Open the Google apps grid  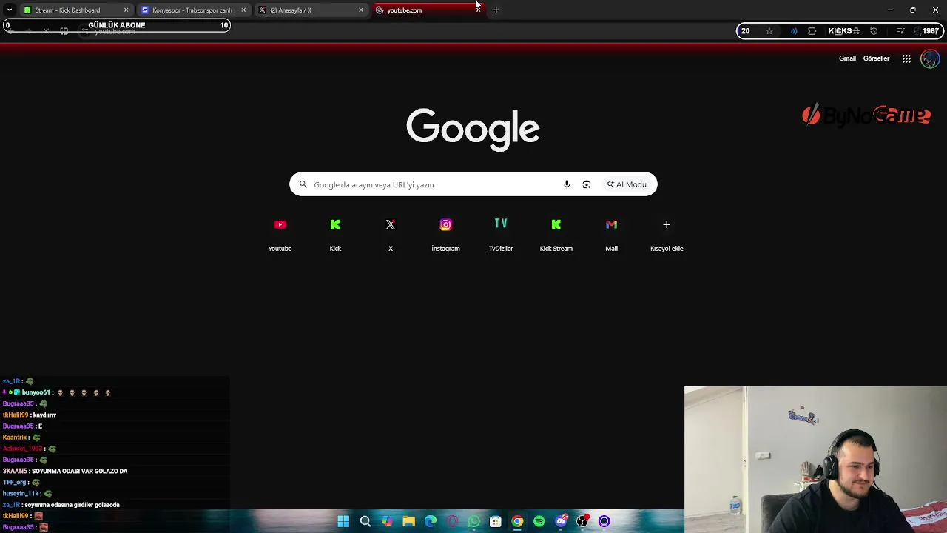click(906, 58)
